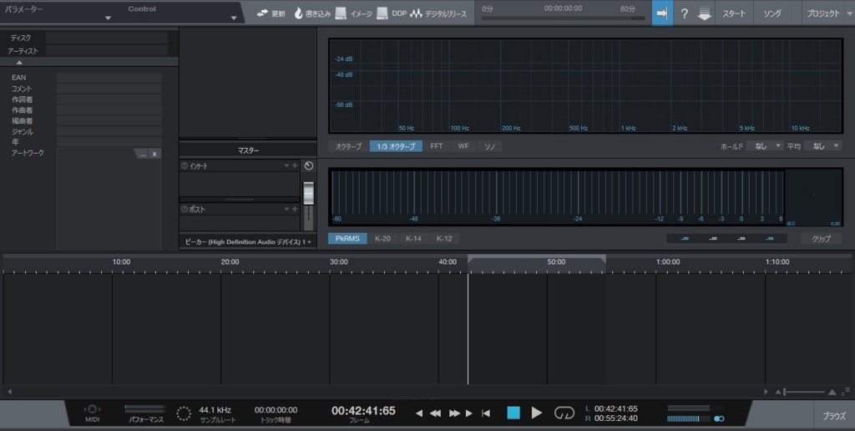Open the Control dropdown arrow
855x431 pixels.
pyautogui.click(x=234, y=18)
